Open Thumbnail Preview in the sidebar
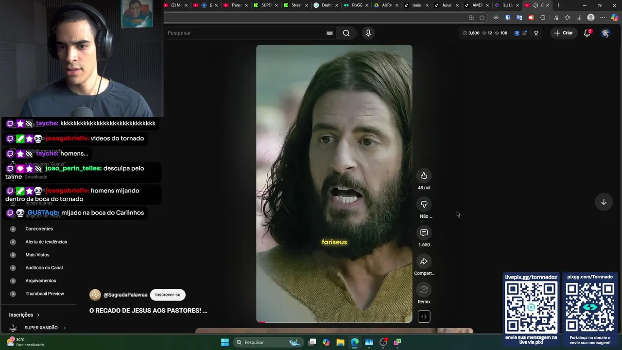 pyautogui.click(x=45, y=294)
